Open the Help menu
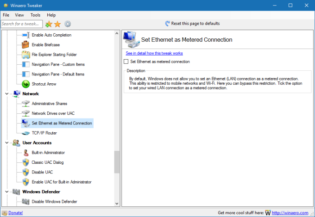The image size is (315, 217). pyautogui.click(x=51, y=15)
